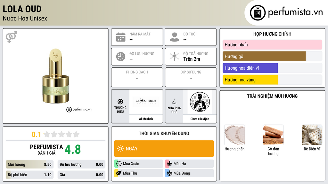Click the unisex gender symbol icon
This screenshot has height=184, width=328.
click(x=12, y=37)
